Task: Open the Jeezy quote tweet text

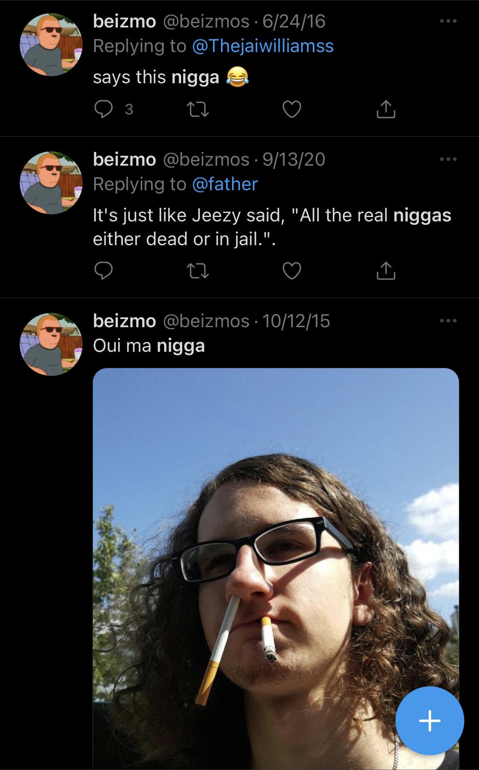Action: [272, 227]
